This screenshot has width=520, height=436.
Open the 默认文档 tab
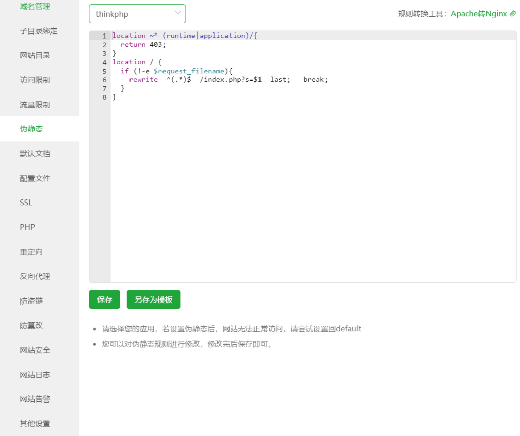click(x=35, y=153)
